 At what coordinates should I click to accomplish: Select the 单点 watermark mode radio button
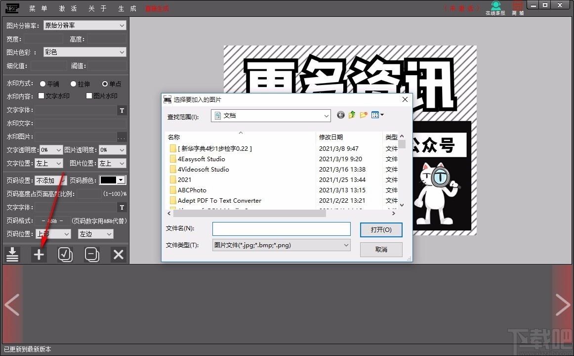point(104,84)
